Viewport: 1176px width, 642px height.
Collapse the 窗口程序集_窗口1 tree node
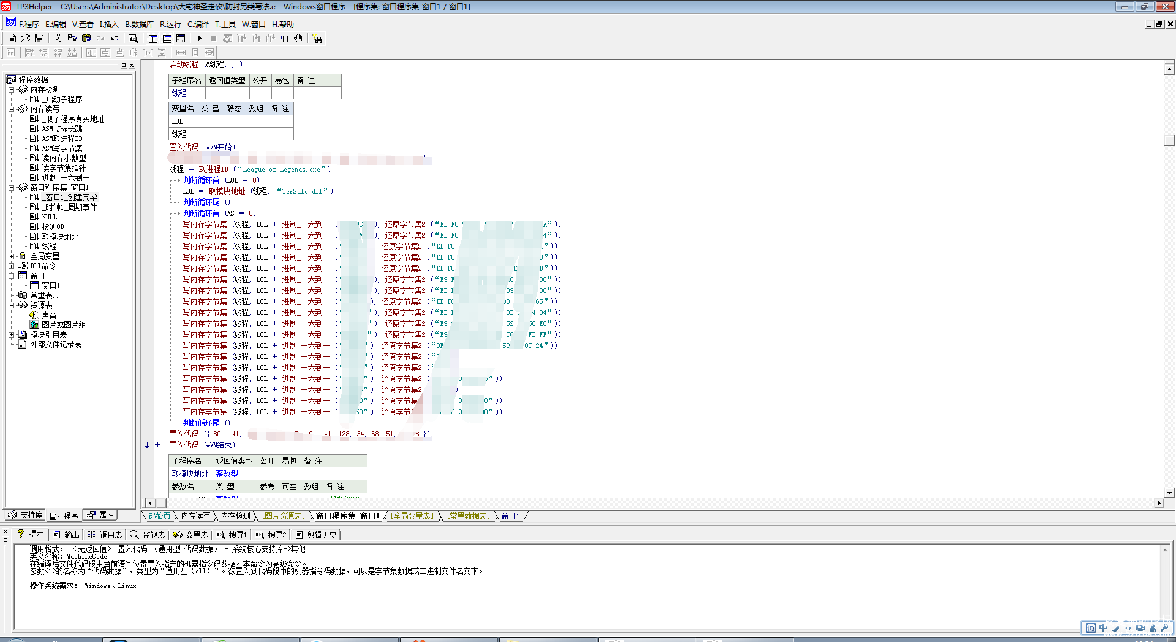(x=11, y=187)
